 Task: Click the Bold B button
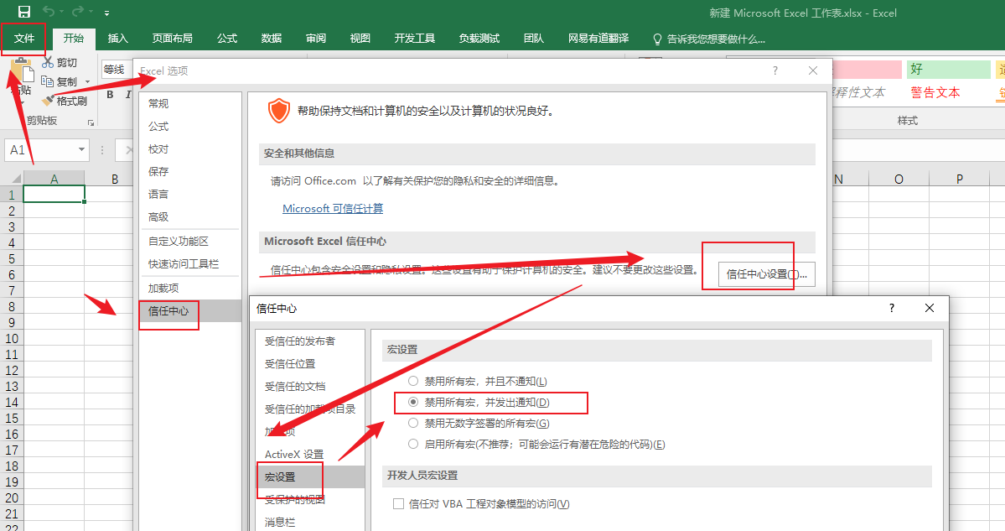111,94
